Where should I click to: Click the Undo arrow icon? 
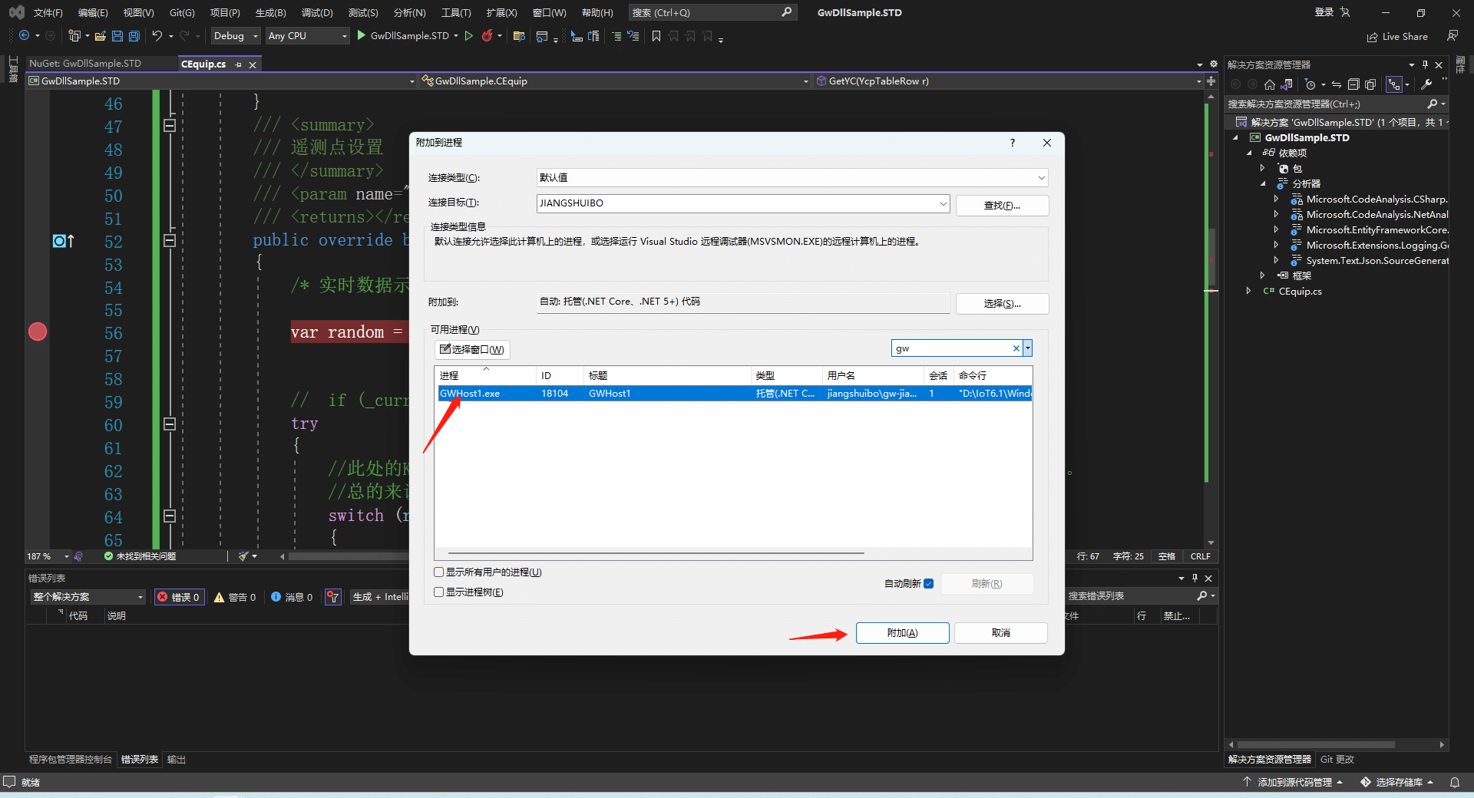click(157, 36)
